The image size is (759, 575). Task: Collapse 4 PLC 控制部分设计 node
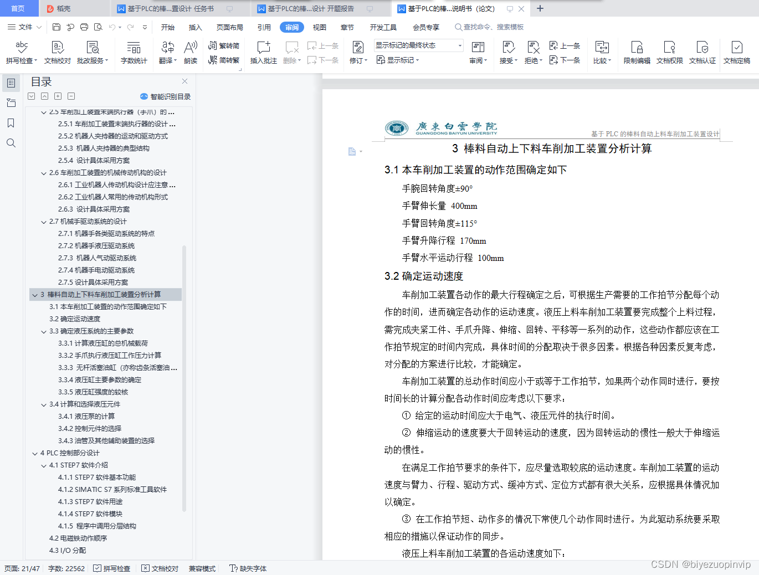coord(35,453)
